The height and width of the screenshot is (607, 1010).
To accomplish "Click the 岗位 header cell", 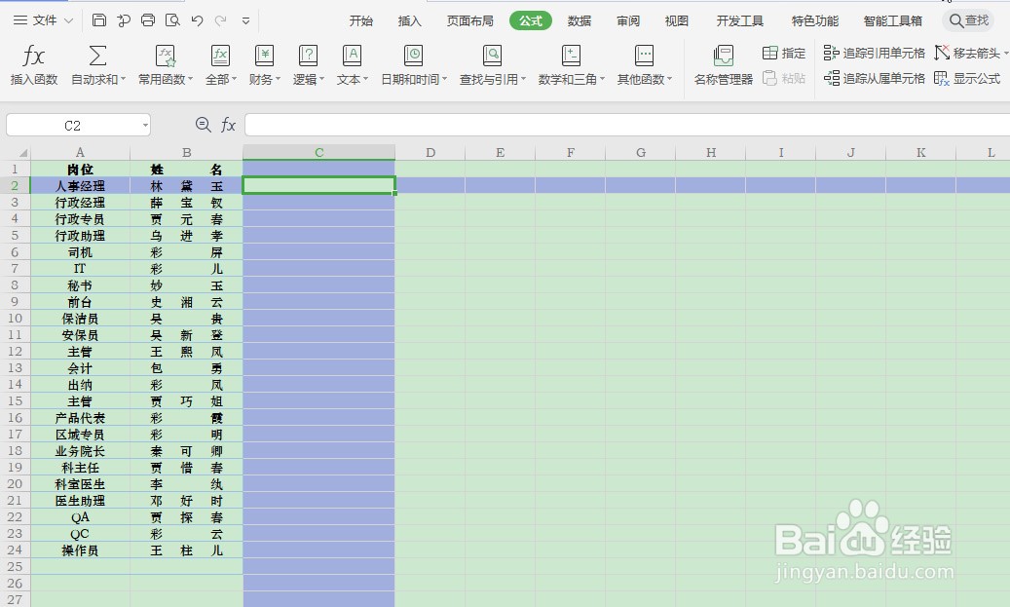I will point(80,170).
